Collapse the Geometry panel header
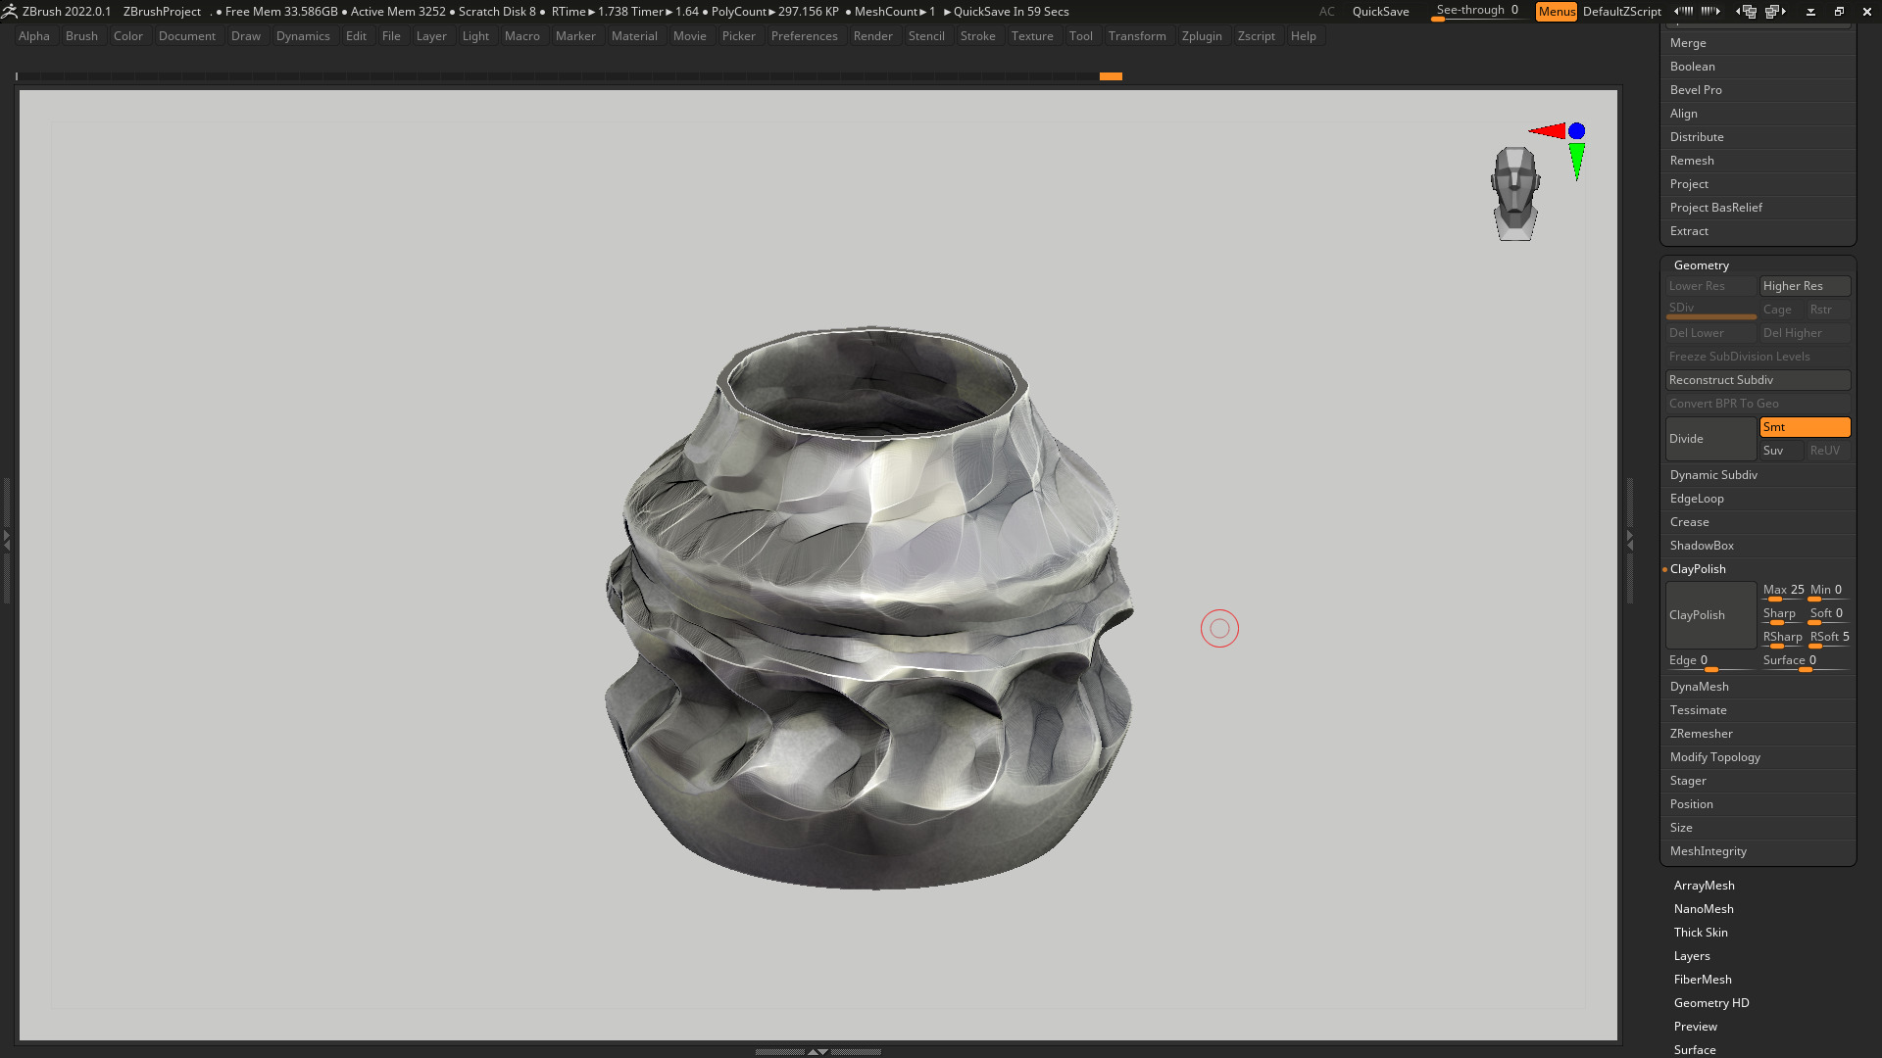 tap(1701, 265)
